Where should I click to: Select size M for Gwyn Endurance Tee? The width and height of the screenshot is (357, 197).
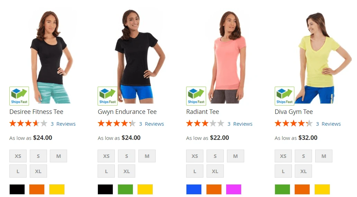[x=147, y=156]
